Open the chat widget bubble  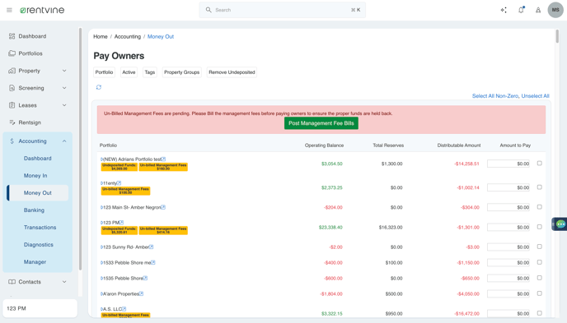pyautogui.click(x=560, y=224)
